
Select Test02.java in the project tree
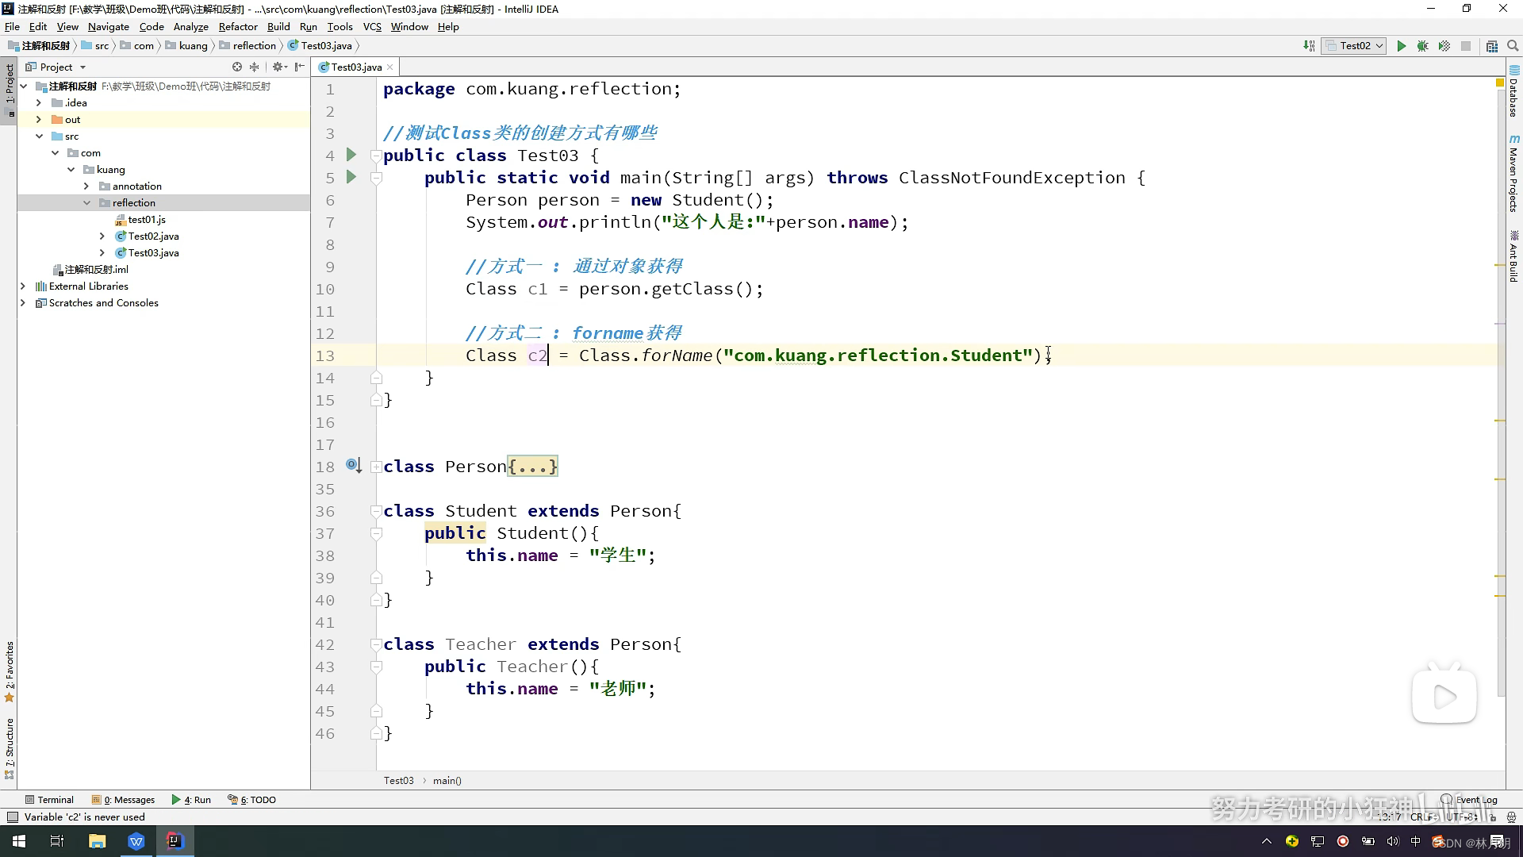(x=153, y=236)
